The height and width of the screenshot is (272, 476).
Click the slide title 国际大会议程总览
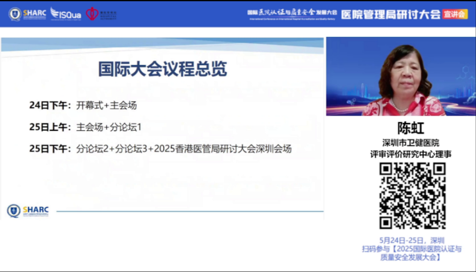point(162,69)
